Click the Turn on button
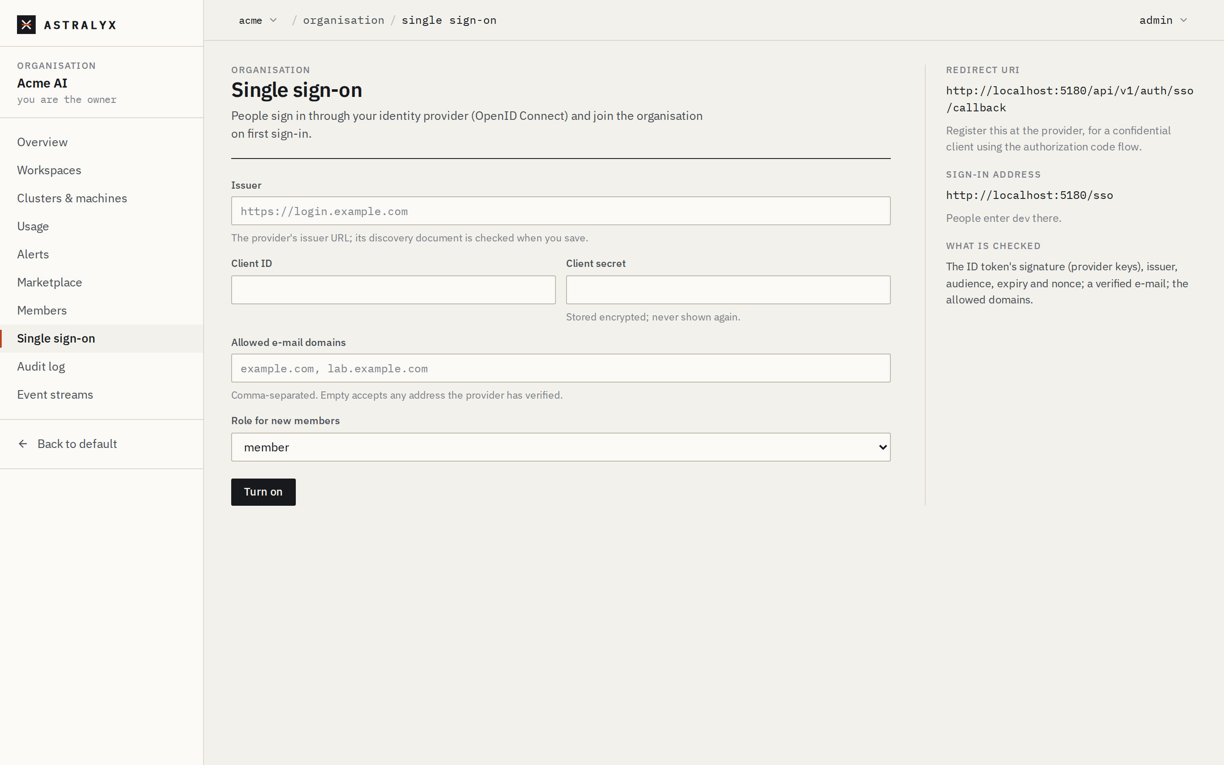This screenshot has height=765, width=1224. pyautogui.click(x=263, y=492)
